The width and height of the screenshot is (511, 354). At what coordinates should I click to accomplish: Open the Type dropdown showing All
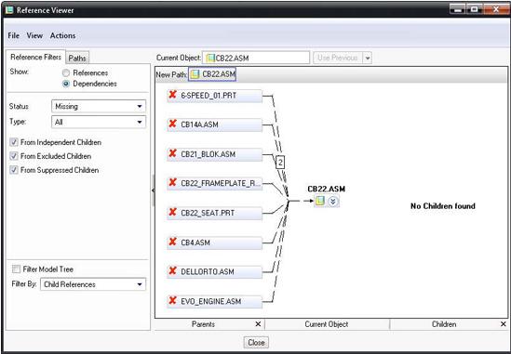pos(99,122)
